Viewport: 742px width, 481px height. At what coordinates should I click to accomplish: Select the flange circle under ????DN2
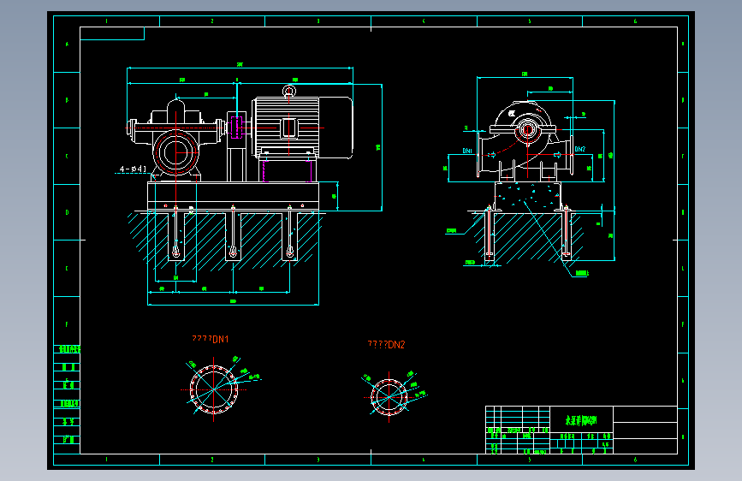coord(389,397)
